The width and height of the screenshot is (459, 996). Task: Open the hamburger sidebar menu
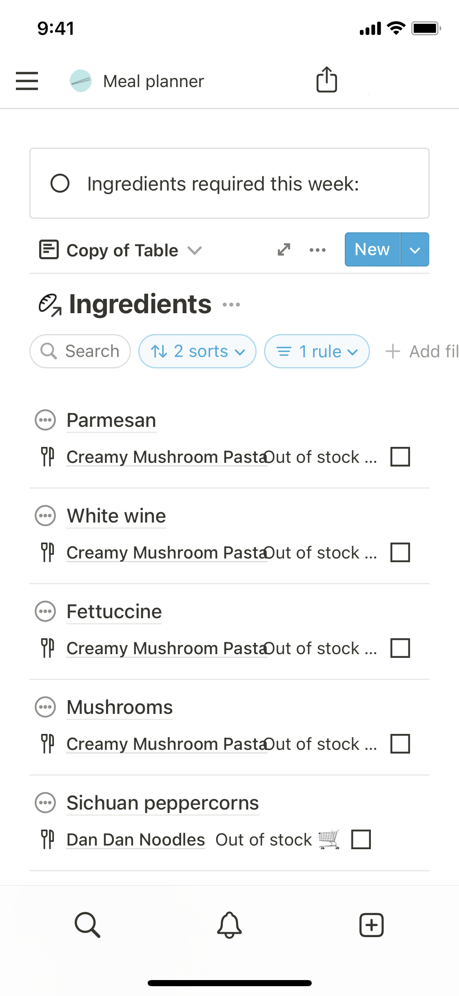(27, 81)
